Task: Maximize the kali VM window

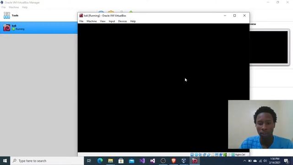Action: click(235, 16)
